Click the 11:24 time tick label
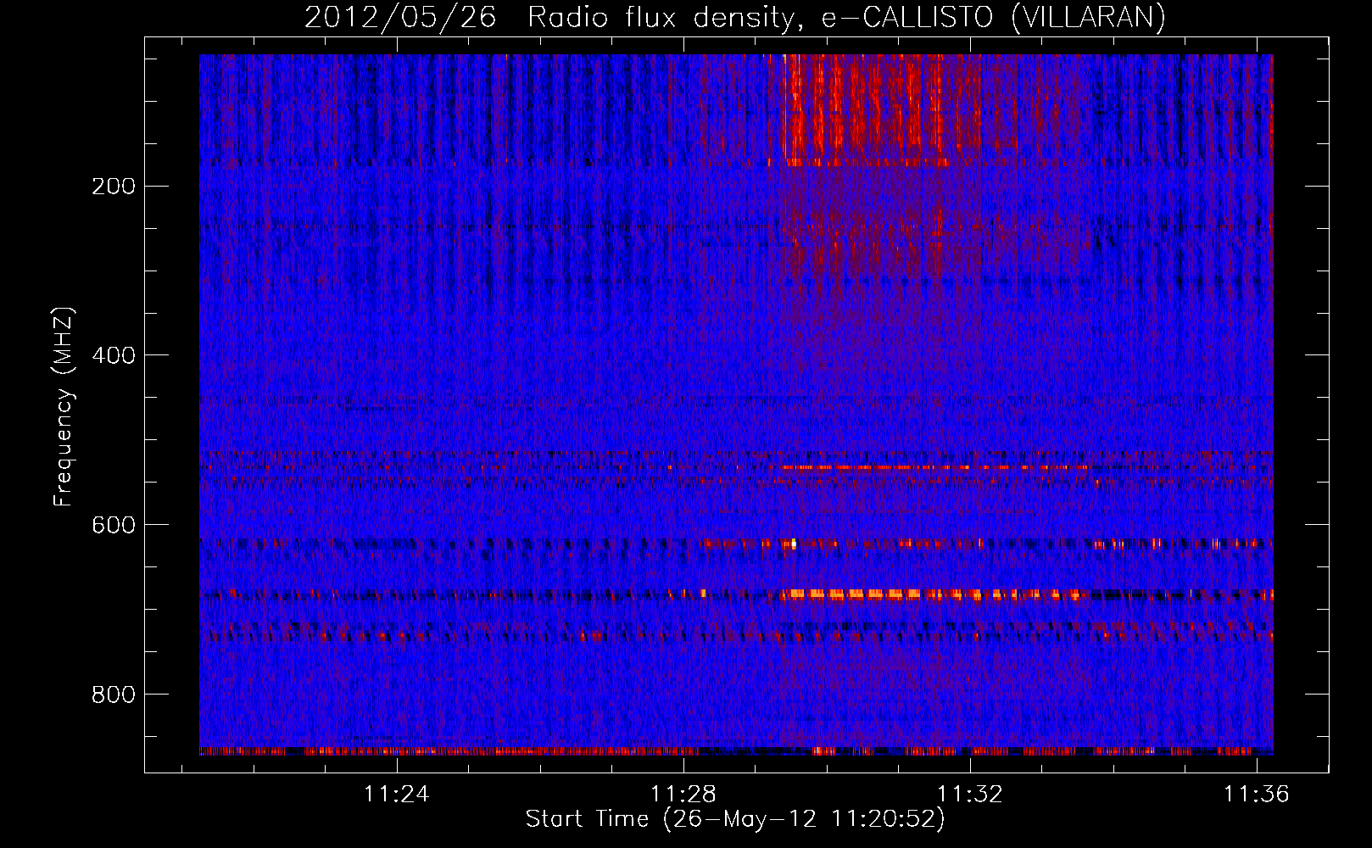Viewport: 1372px width, 848px height. pyautogui.click(x=397, y=794)
